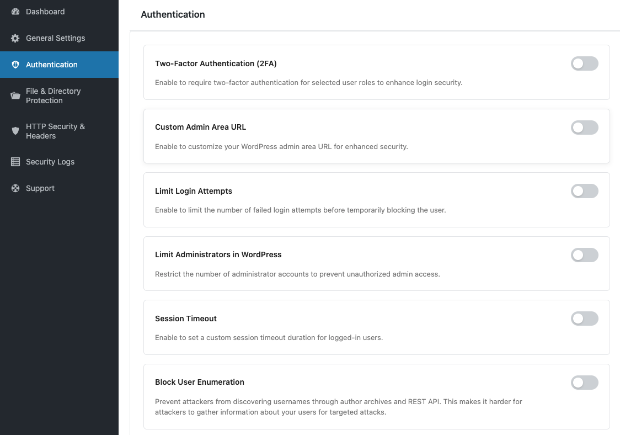Screen dimensions: 620x435
Task: Click the General Settings gear icon
Action: [15, 38]
